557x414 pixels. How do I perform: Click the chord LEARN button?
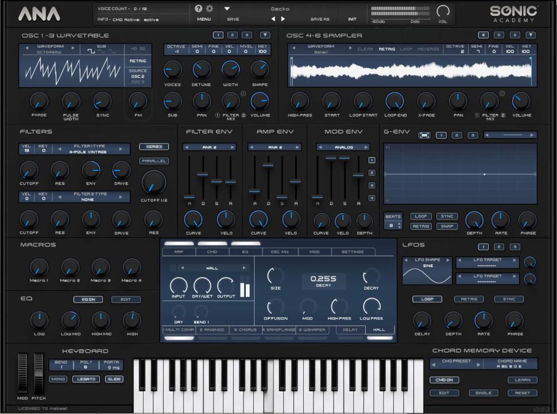(x=523, y=380)
